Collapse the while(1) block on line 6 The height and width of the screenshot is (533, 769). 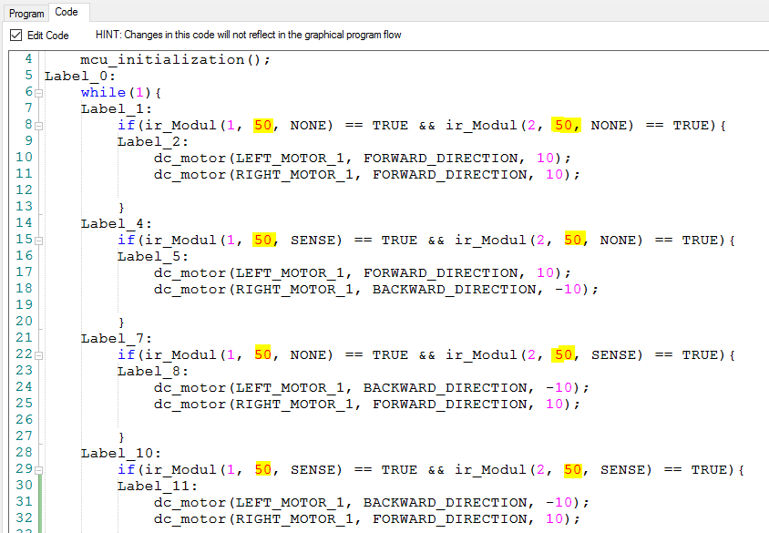[39, 93]
